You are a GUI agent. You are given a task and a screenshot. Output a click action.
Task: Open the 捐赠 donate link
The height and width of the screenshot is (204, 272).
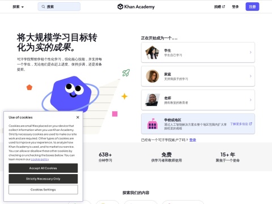219,7
